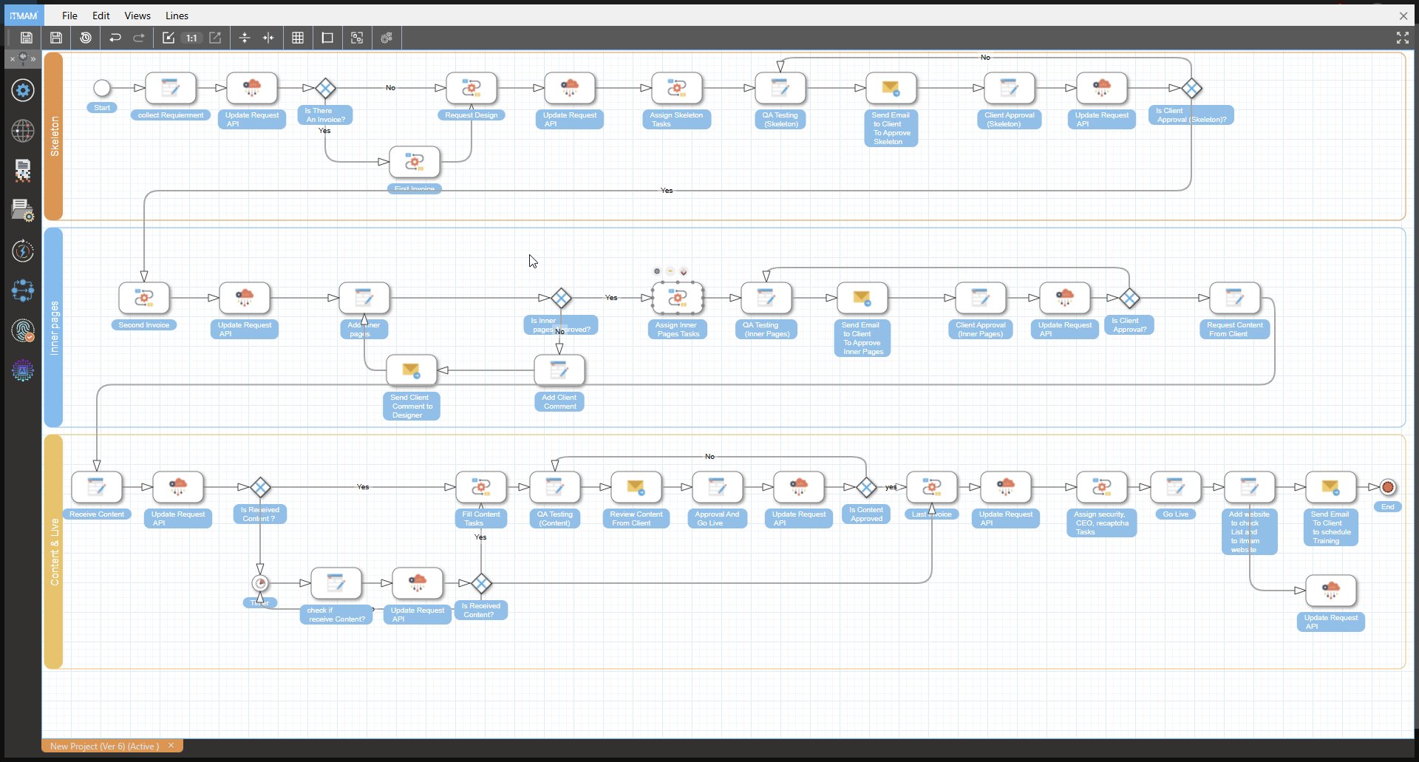Select the Request Content From Client node
Viewport: 1419px width, 762px height.
click(x=1235, y=298)
